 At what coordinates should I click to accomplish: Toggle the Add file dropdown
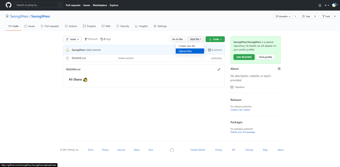tap(196, 39)
